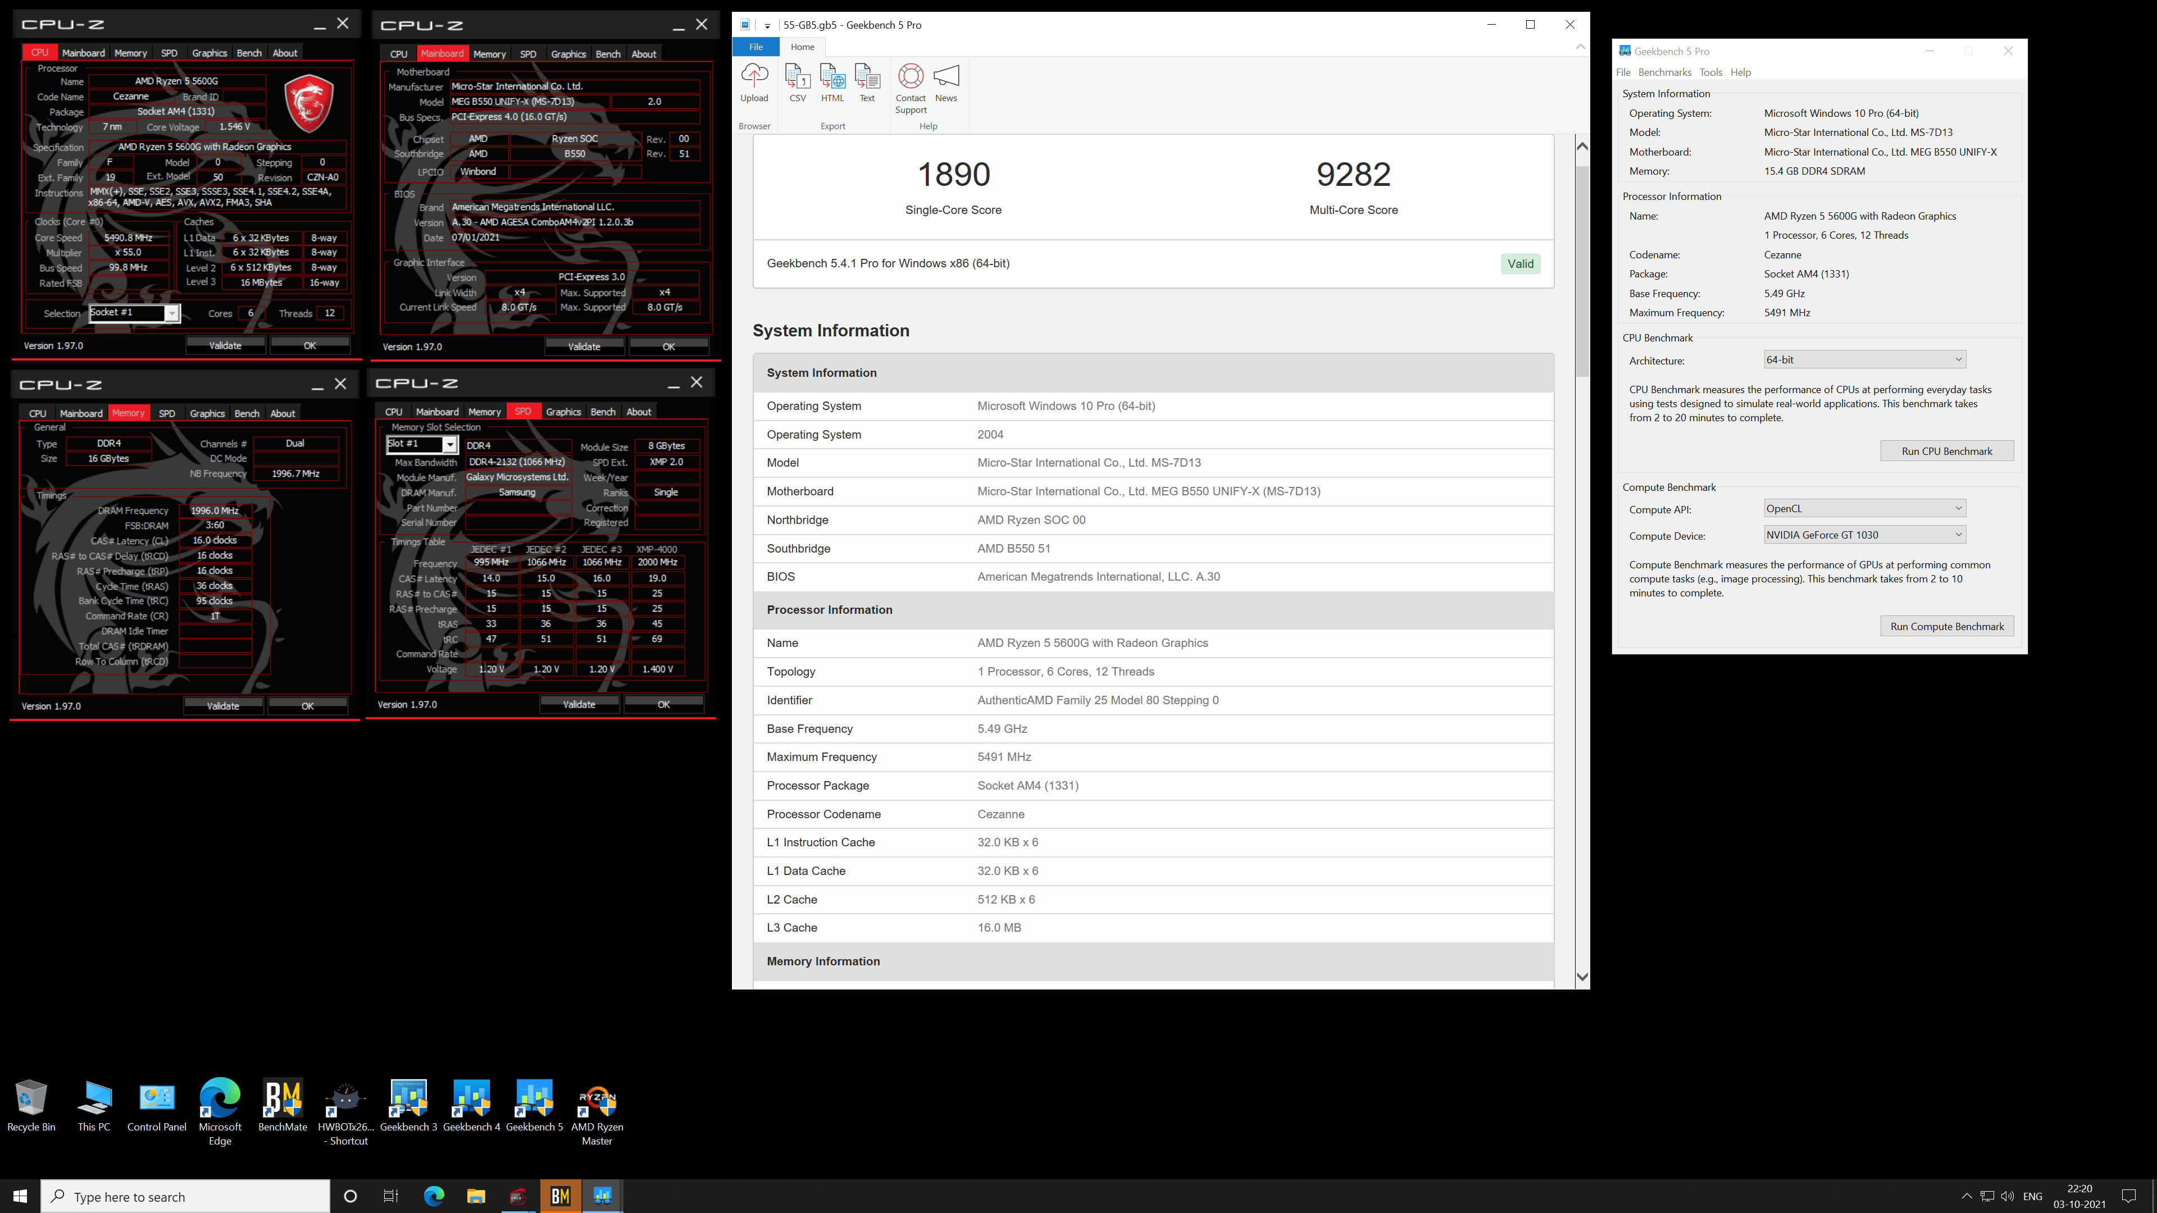Export results as Text
The height and width of the screenshot is (1213, 2157).
[867, 83]
